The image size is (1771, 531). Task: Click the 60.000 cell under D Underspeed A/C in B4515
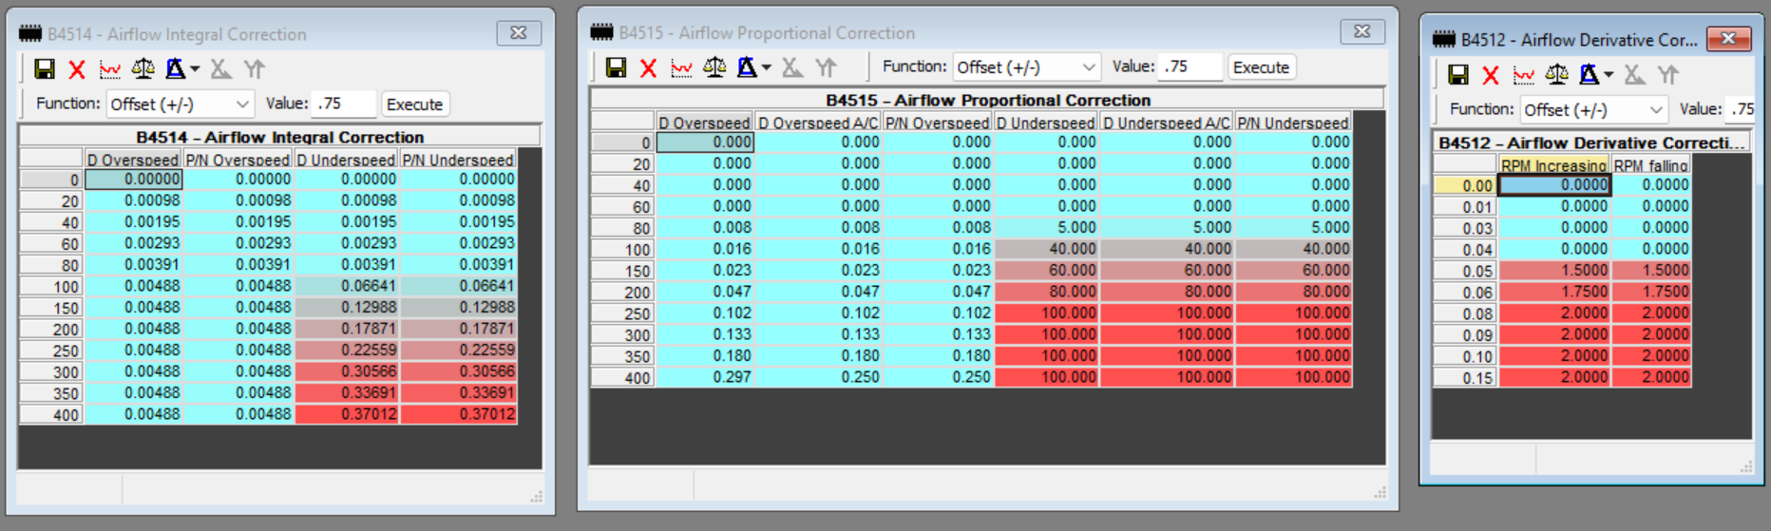(1166, 271)
